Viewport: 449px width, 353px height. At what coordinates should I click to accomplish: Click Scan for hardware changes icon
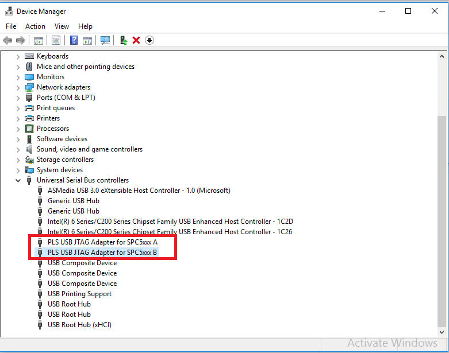105,40
